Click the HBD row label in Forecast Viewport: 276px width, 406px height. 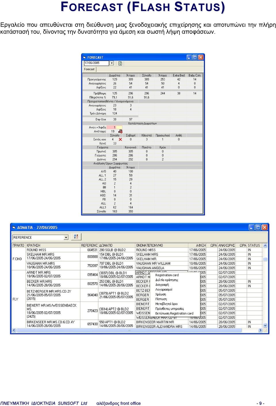point(103,195)
